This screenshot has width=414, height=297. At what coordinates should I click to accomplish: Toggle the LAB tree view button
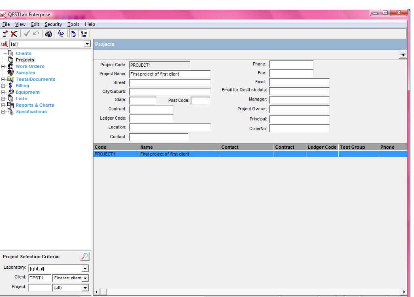[x=83, y=34]
